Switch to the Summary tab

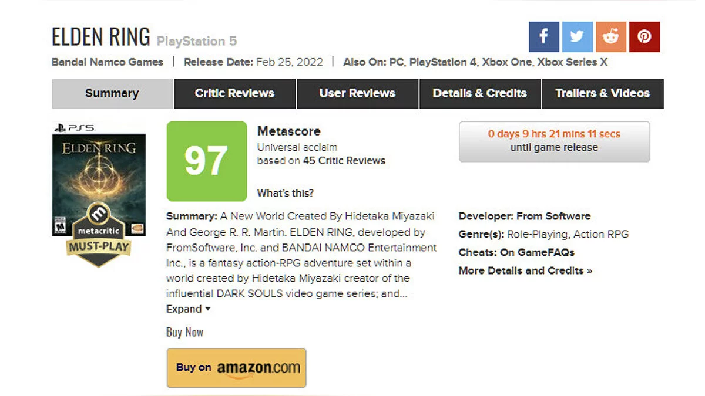pos(112,93)
